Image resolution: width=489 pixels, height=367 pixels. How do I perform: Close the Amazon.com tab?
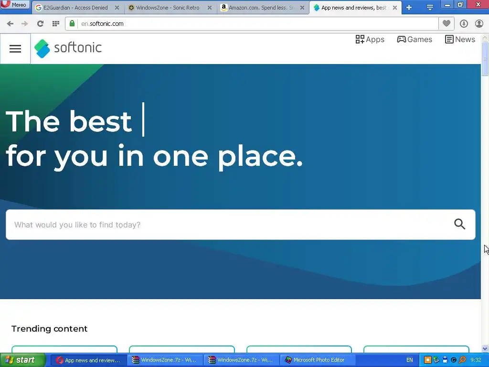(302, 8)
